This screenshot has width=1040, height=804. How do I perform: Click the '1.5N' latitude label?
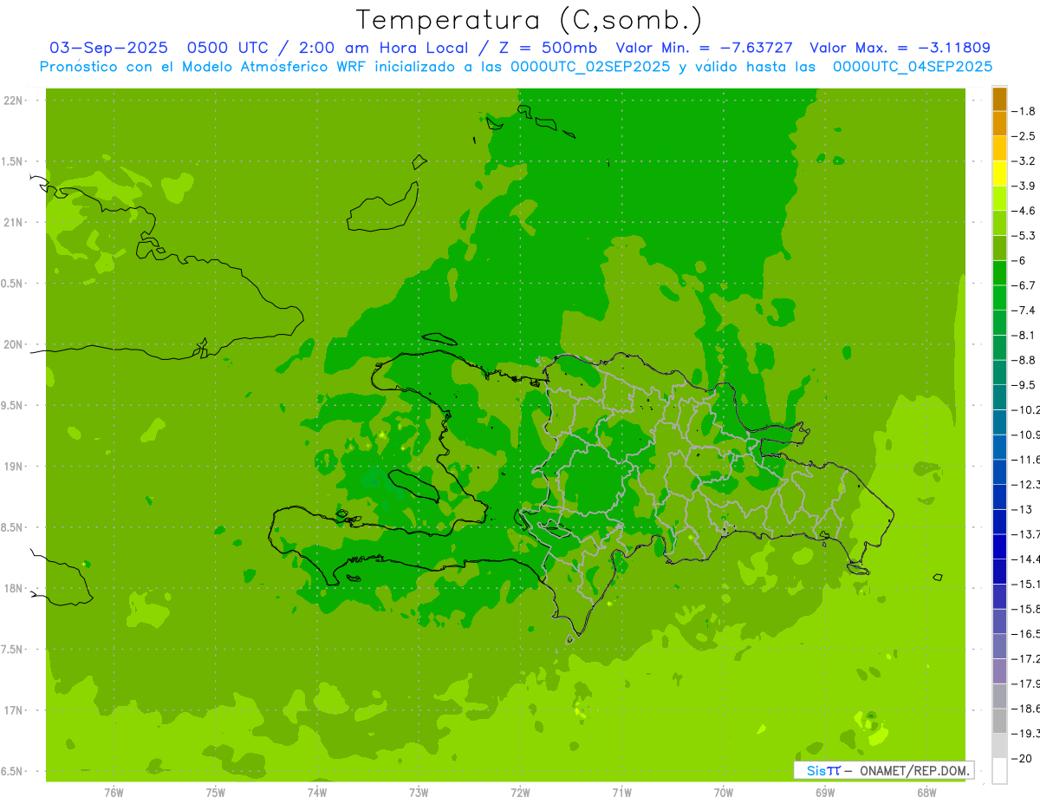12,162
